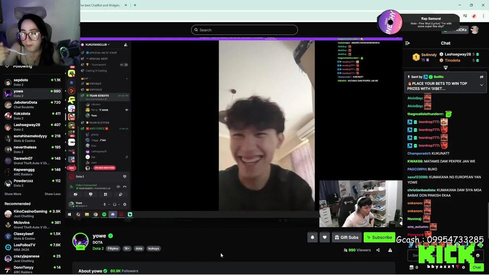Open the sepdoto channel in sidebar
This screenshot has width=489, height=275.
(32, 82)
